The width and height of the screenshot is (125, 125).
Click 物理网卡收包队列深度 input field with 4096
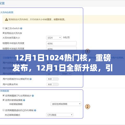(61, 43)
